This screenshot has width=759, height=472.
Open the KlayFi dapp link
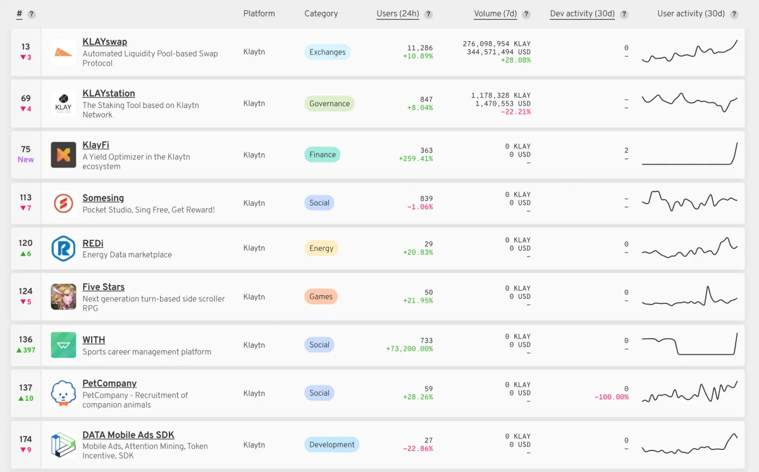pos(96,145)
